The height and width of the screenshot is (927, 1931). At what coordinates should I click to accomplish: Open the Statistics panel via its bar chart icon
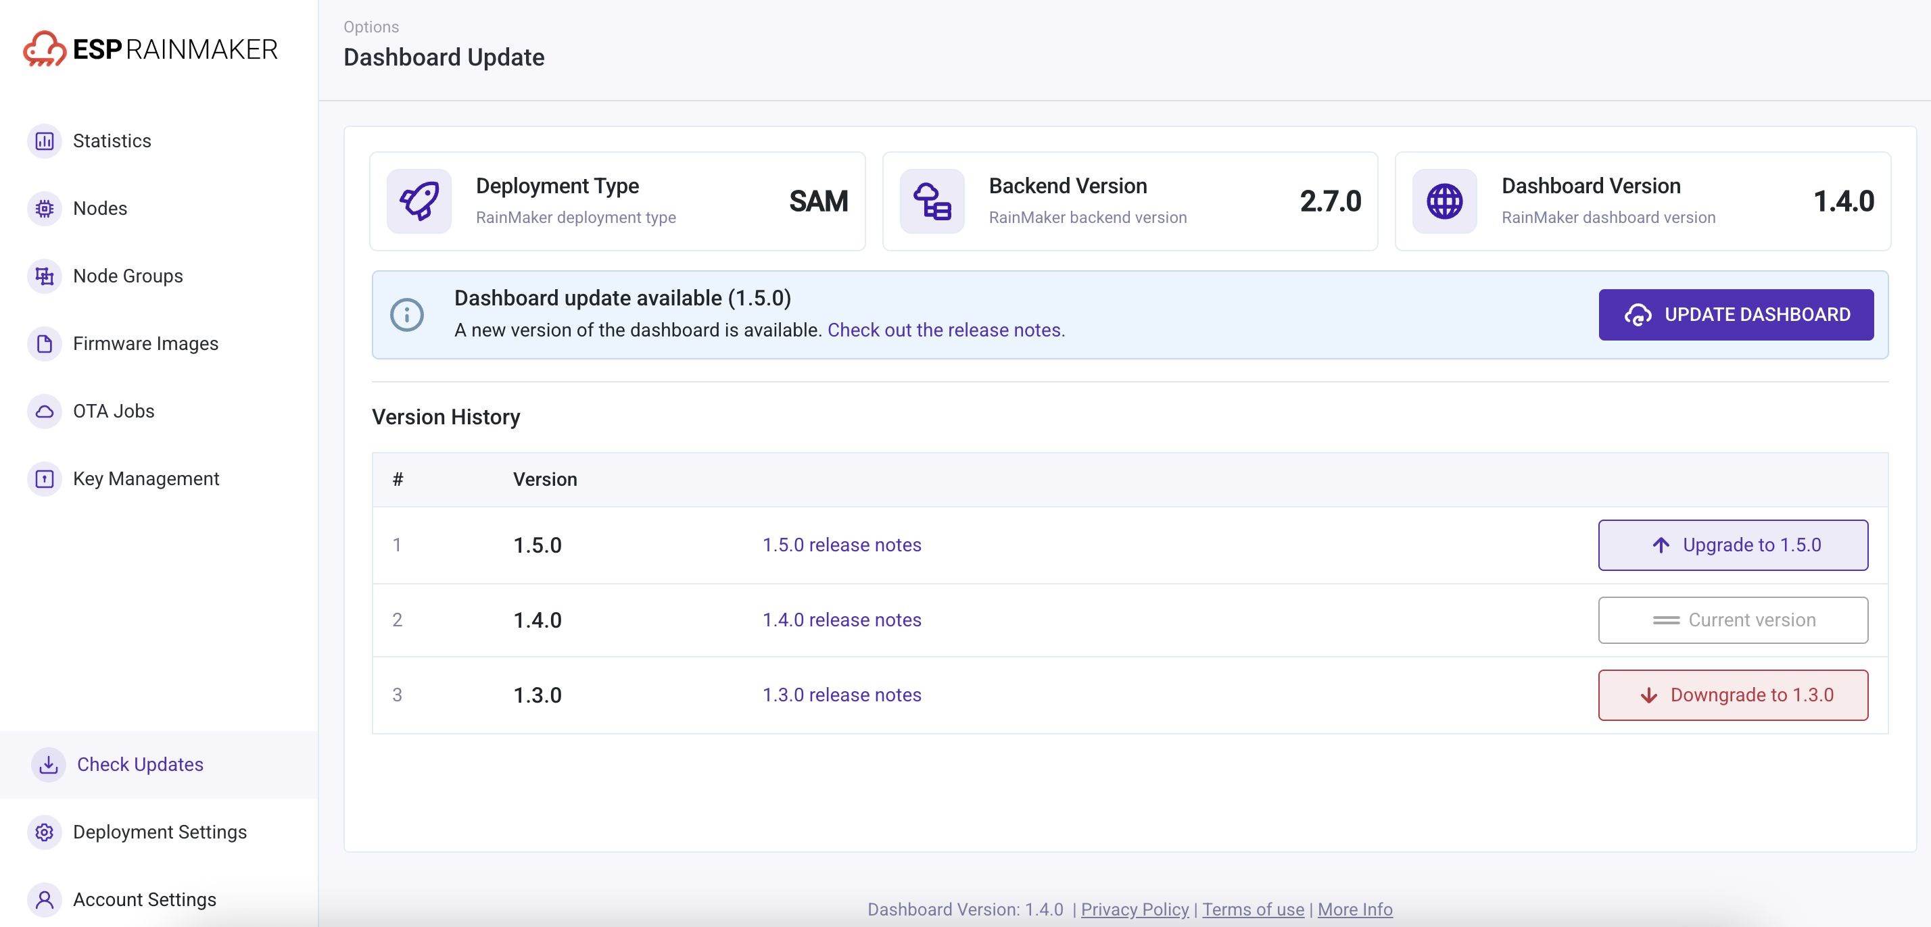pos(45,140)
